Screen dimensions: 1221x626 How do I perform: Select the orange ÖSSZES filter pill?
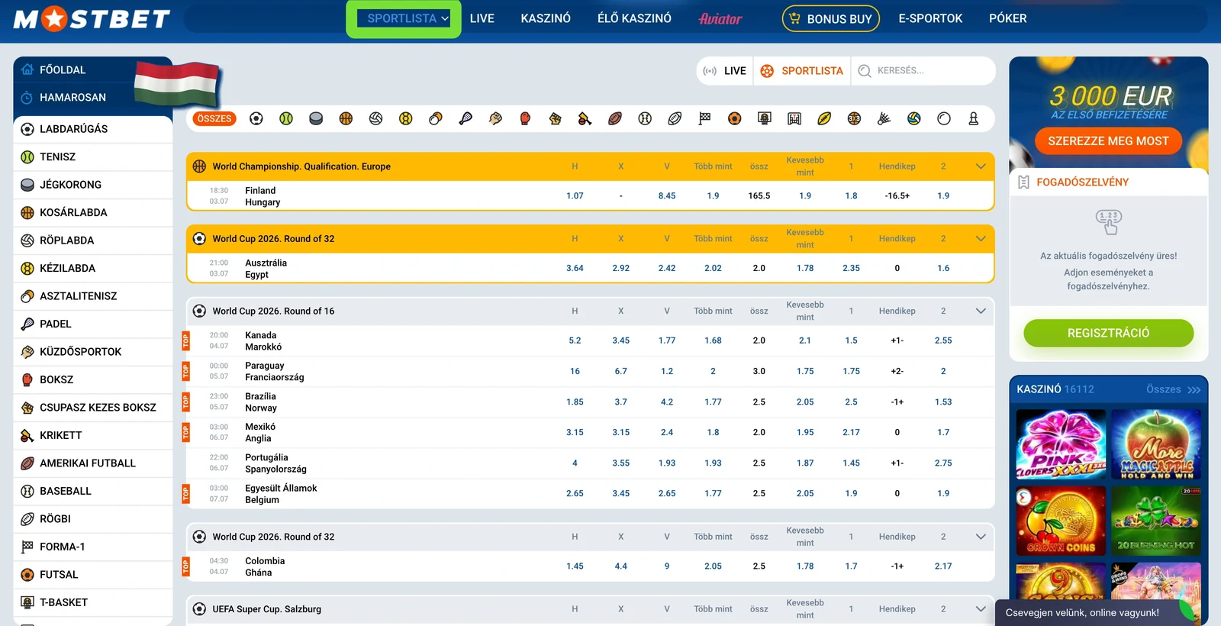[x=214, y=118]
